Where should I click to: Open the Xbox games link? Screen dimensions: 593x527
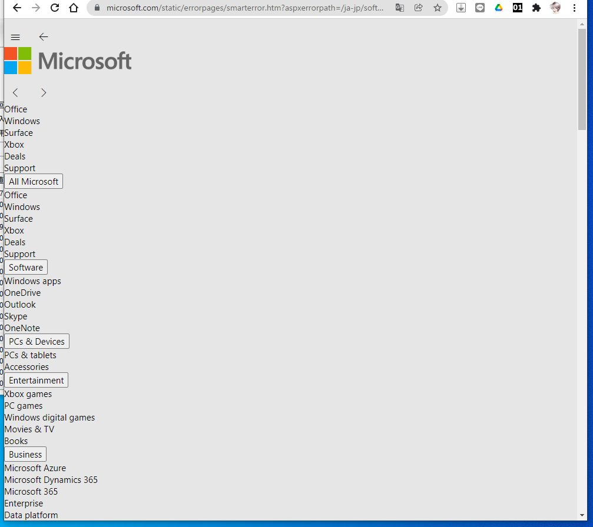coord(28,394)
